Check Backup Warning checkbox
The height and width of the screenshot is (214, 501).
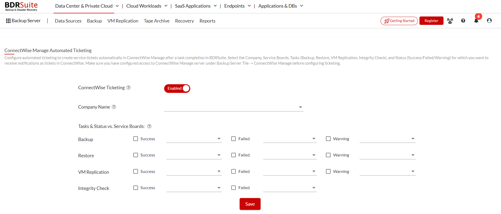pos(328,139)
